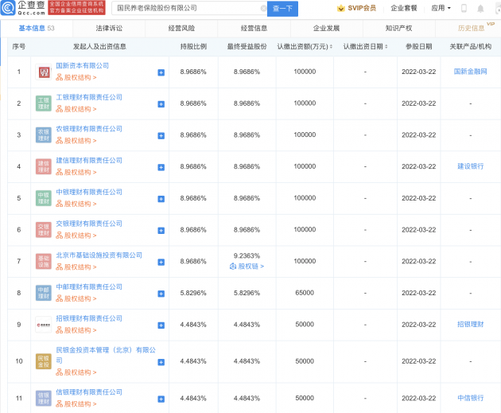Open the 企业套餐 link
The width and height of the screenshot is (501, 413).
click(x=404, y=8)
